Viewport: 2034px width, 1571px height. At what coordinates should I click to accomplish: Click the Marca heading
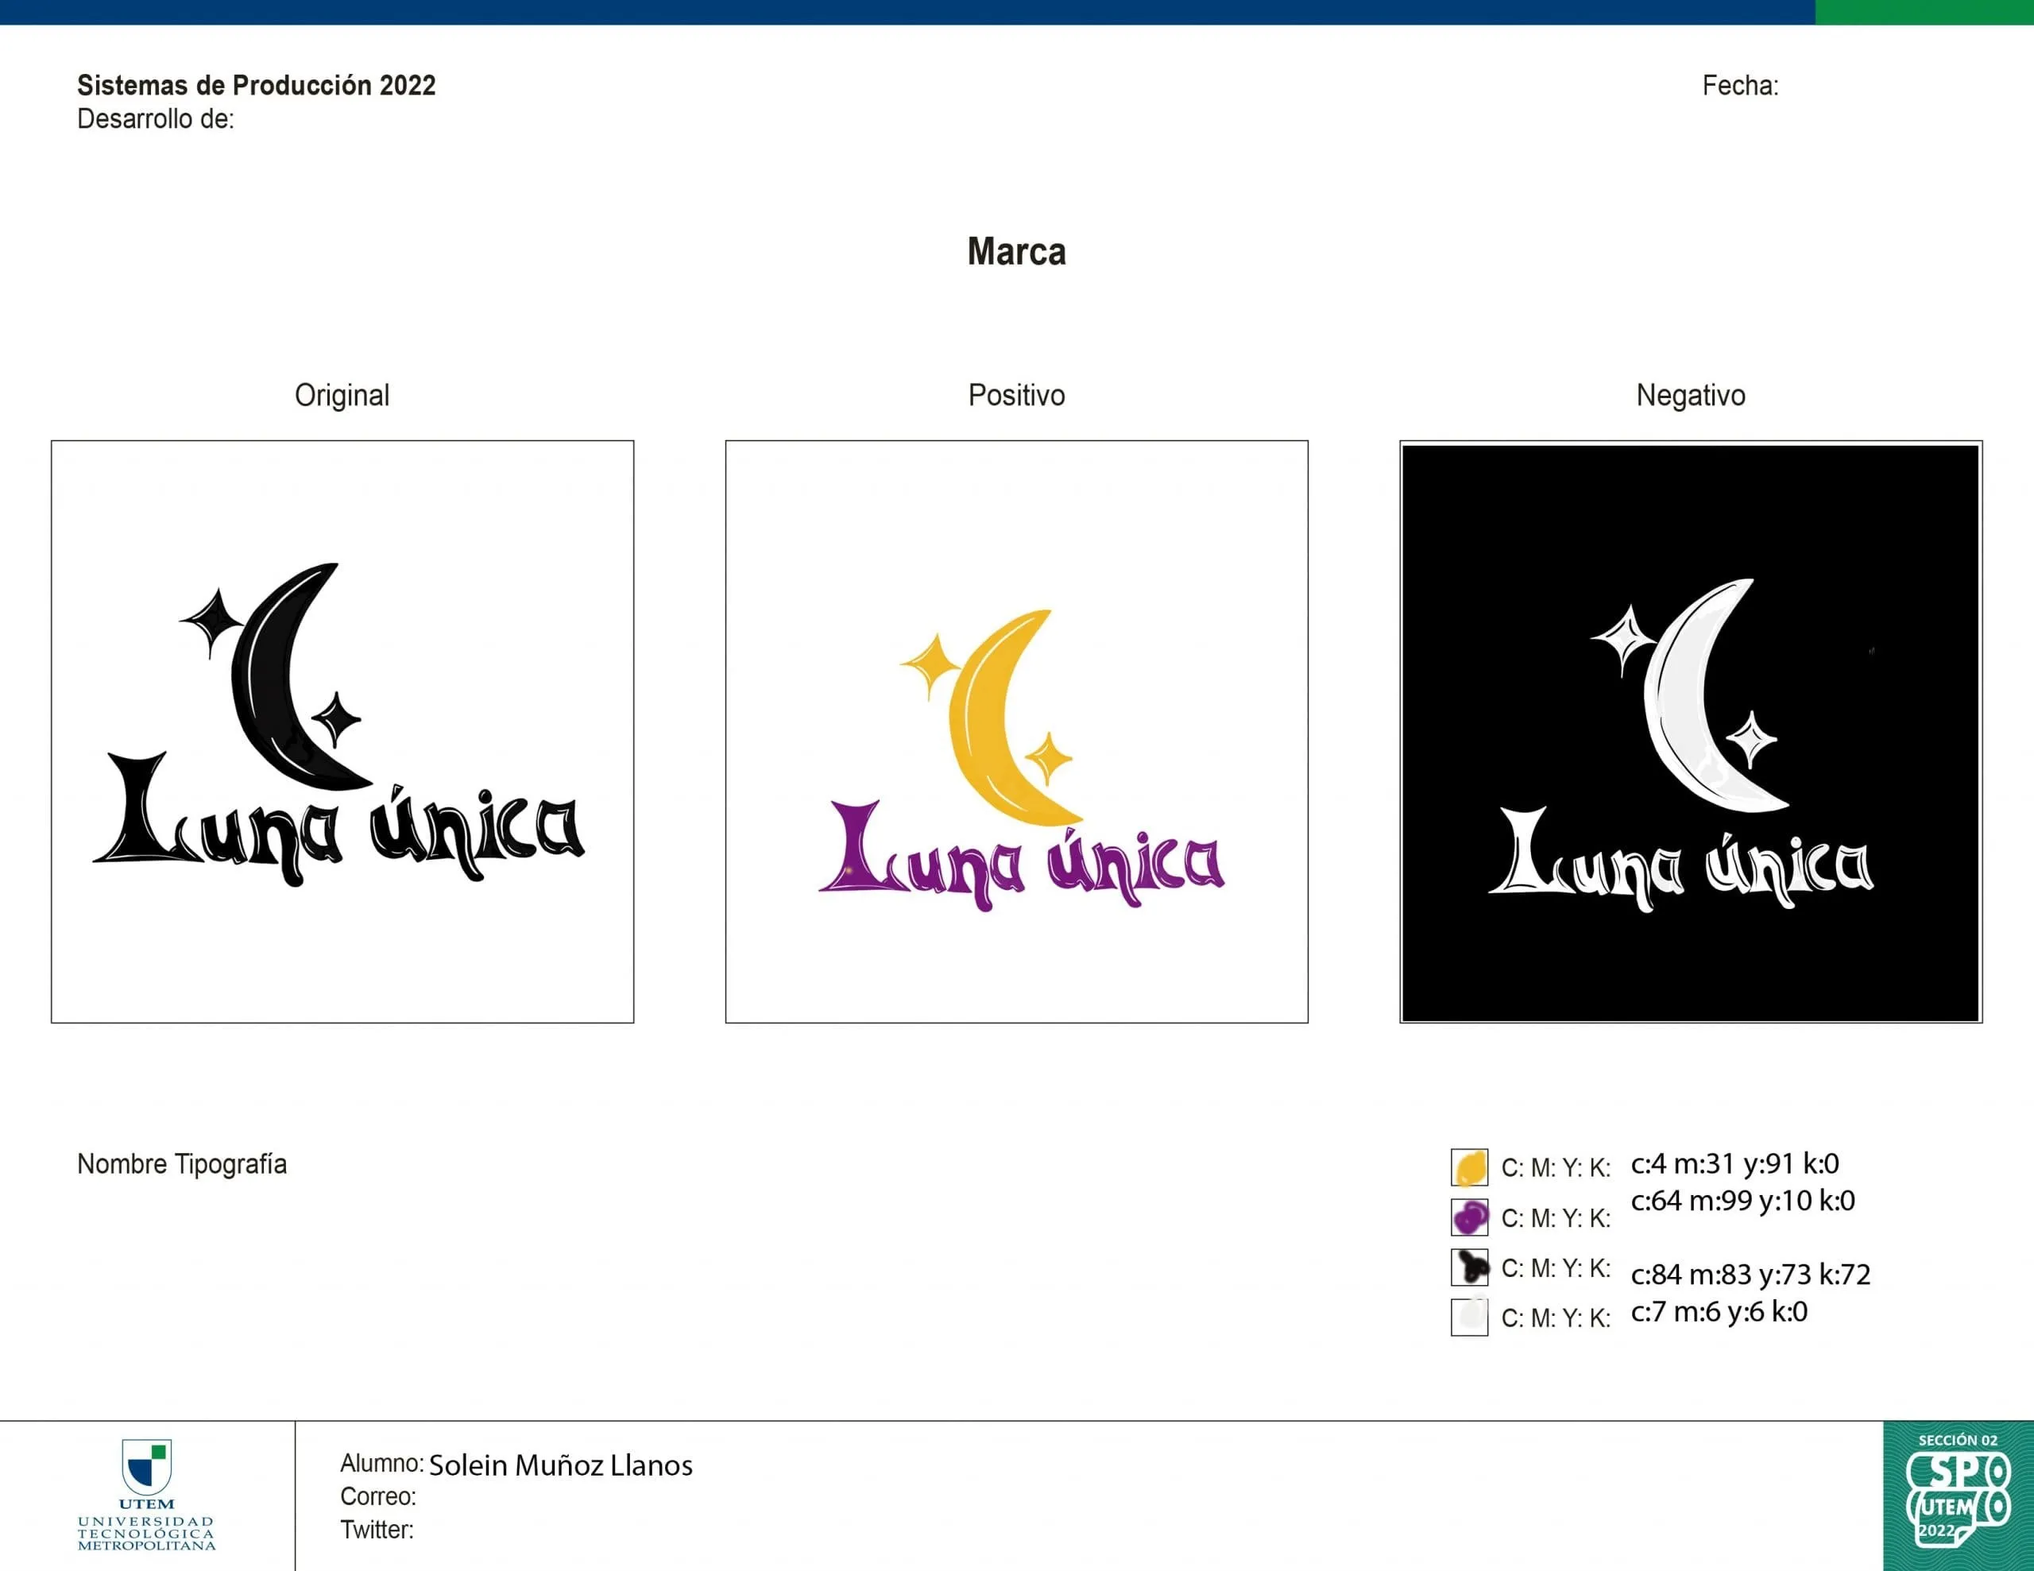(x=1016, y=251)
